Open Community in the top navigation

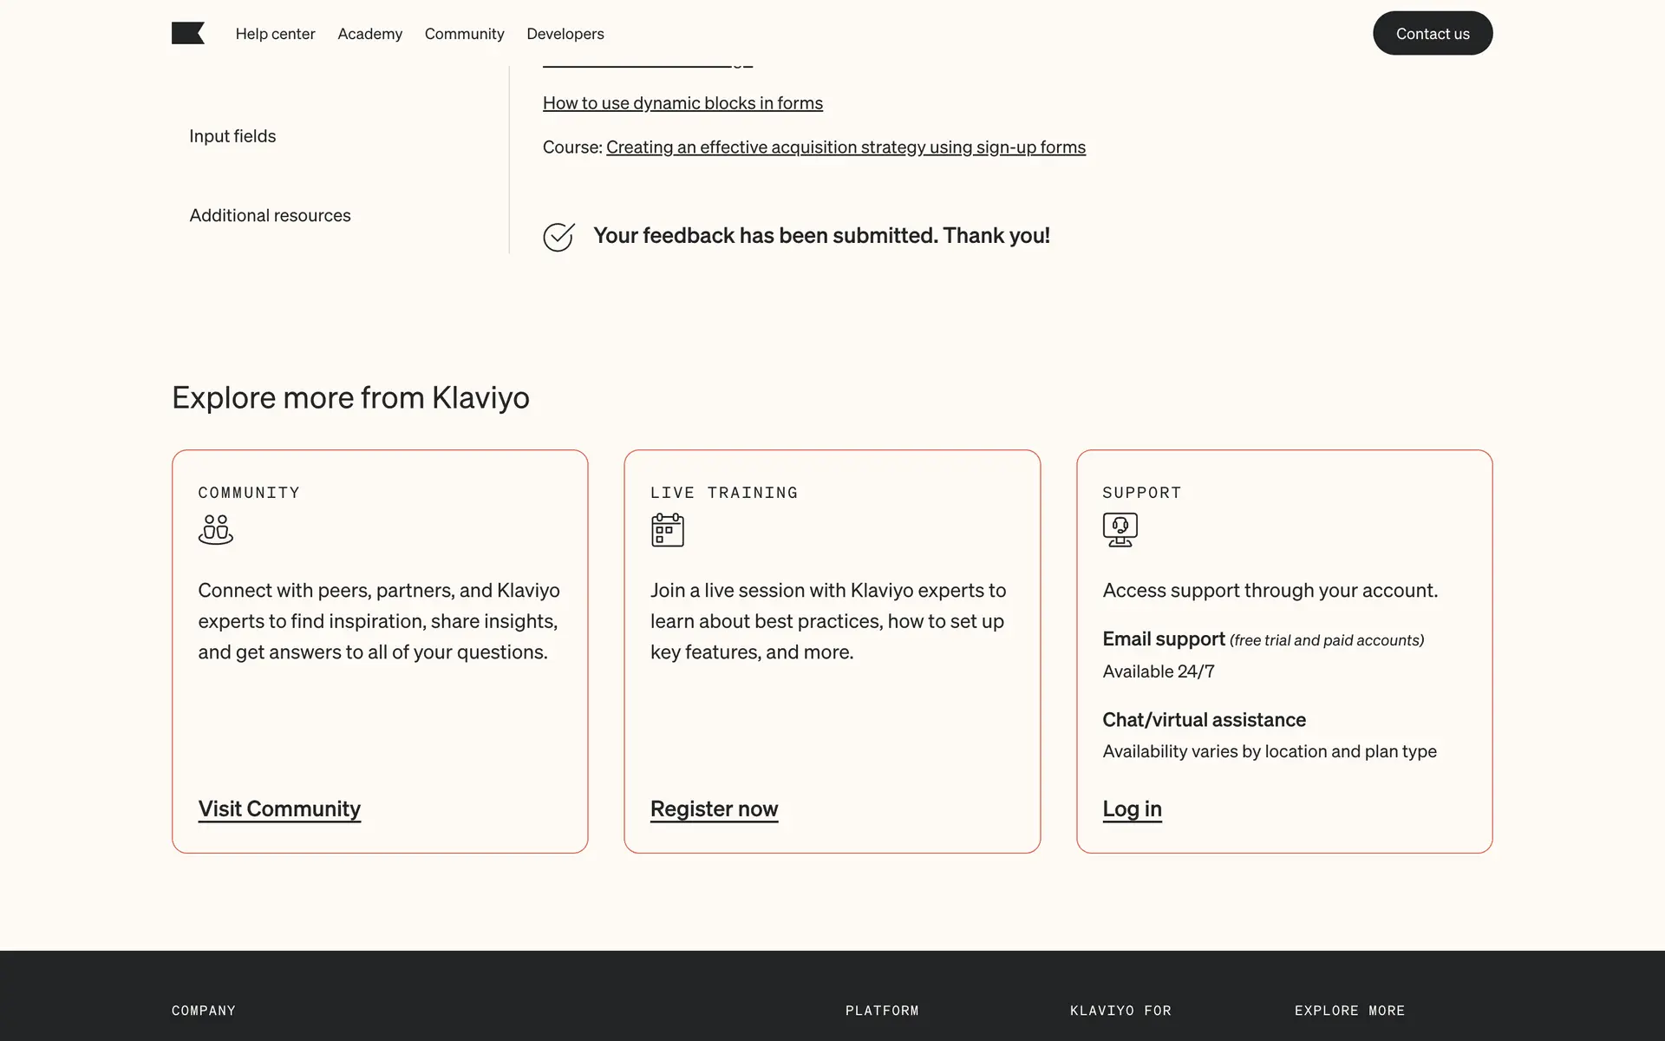coord(464,34)
